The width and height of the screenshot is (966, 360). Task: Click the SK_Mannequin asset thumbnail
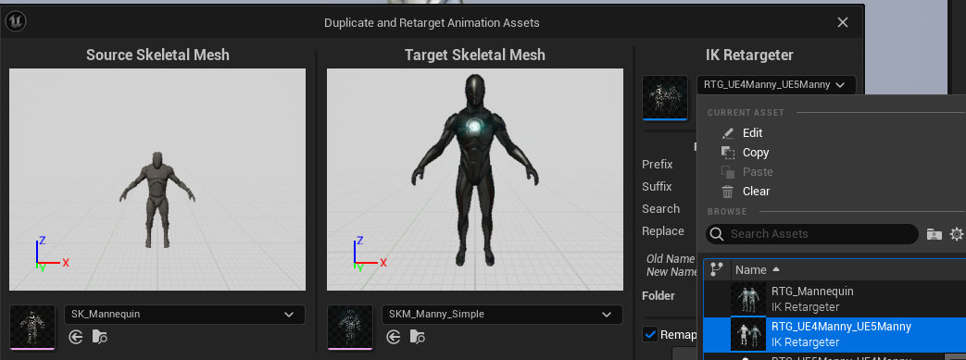click(x=32, y=327)
